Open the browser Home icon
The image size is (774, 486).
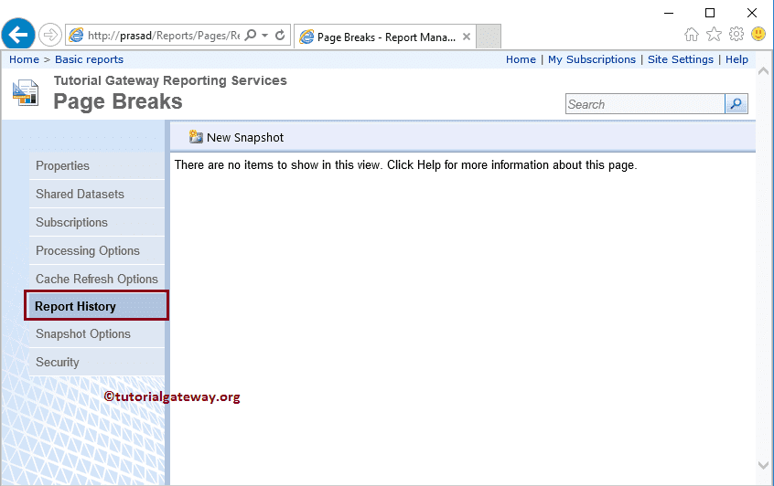692,35
